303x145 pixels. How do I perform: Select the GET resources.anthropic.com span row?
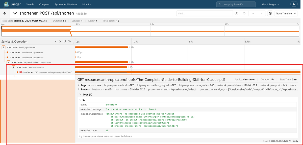pyautogui.click(x=48, y=72)
